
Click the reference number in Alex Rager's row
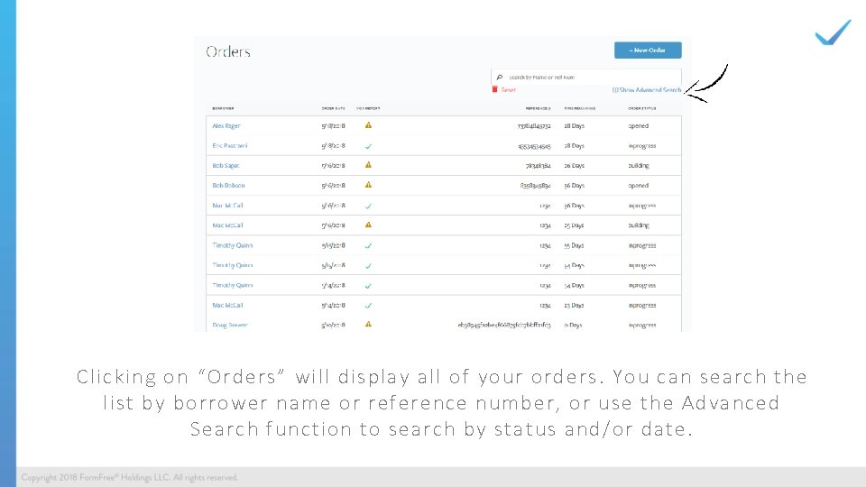534,126
